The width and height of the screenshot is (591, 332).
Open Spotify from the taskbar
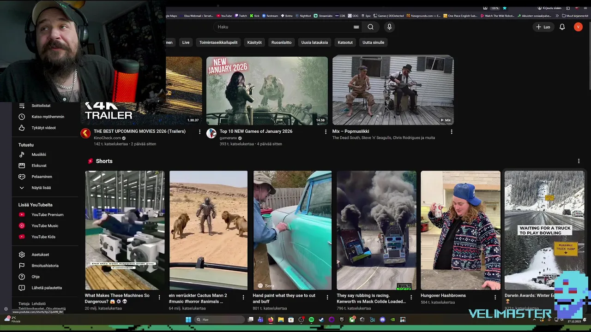tap(311, 320)
